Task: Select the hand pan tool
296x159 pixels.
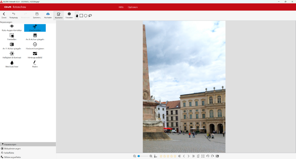Action: 77,16
